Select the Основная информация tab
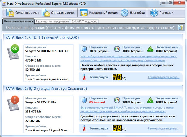This screenshot has height=137, width=187. [18, 21]
